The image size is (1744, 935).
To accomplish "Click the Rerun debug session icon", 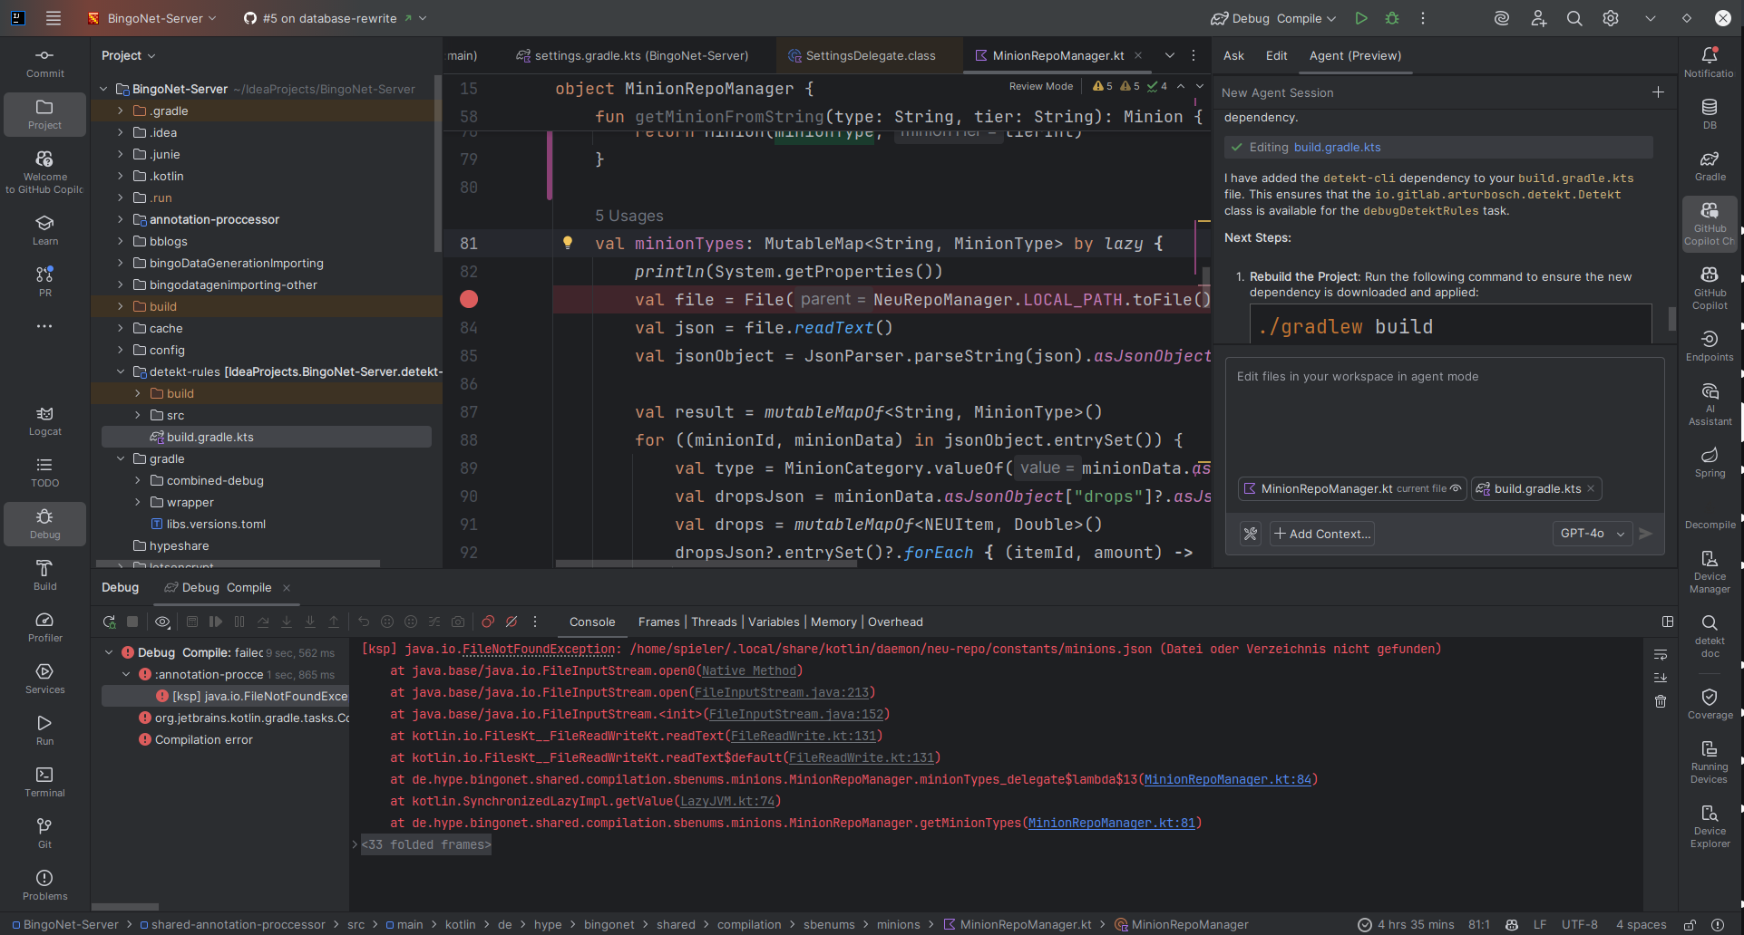I will pos(109,622).
